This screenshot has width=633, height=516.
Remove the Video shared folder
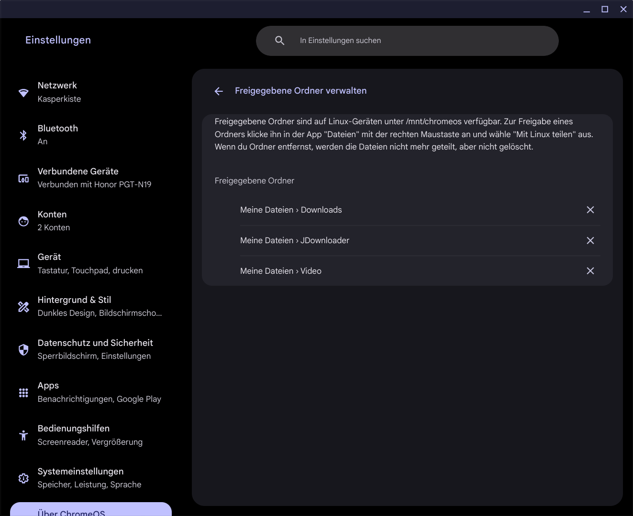click(x=590, y=271)
